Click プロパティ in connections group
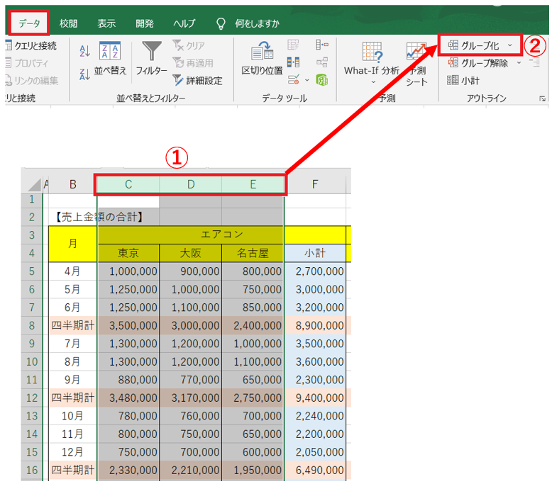The height and width of the screenshot is (484, 552). (x=27, y=63)
